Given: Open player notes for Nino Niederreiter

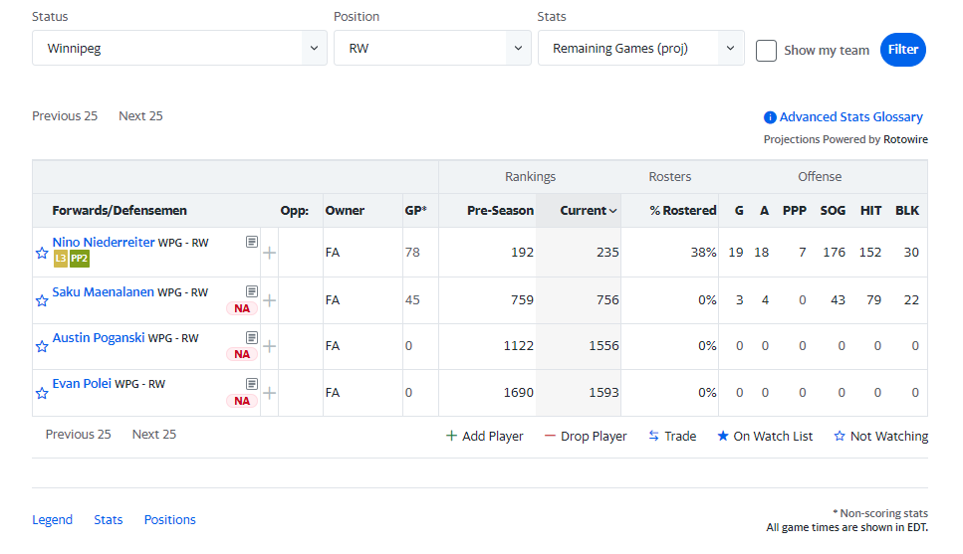Looking at the screenshot, I should coord(252,242).
